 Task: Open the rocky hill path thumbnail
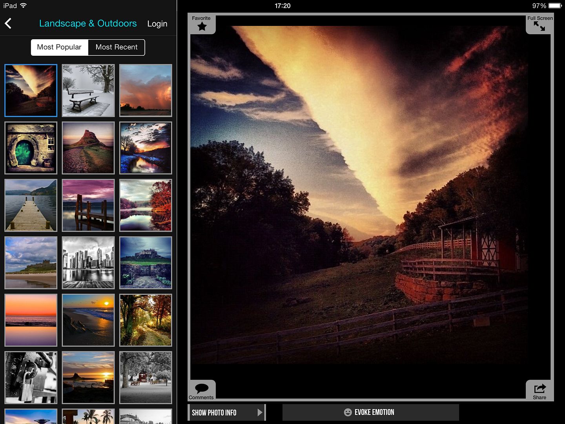pyautogui.click(x=88, y=148)
